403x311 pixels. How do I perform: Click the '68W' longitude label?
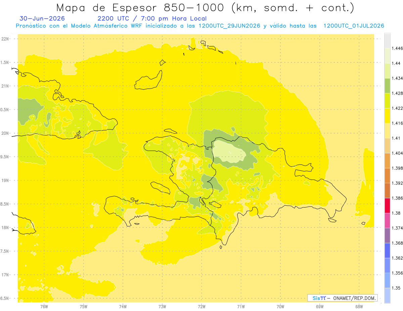(359, 307)
